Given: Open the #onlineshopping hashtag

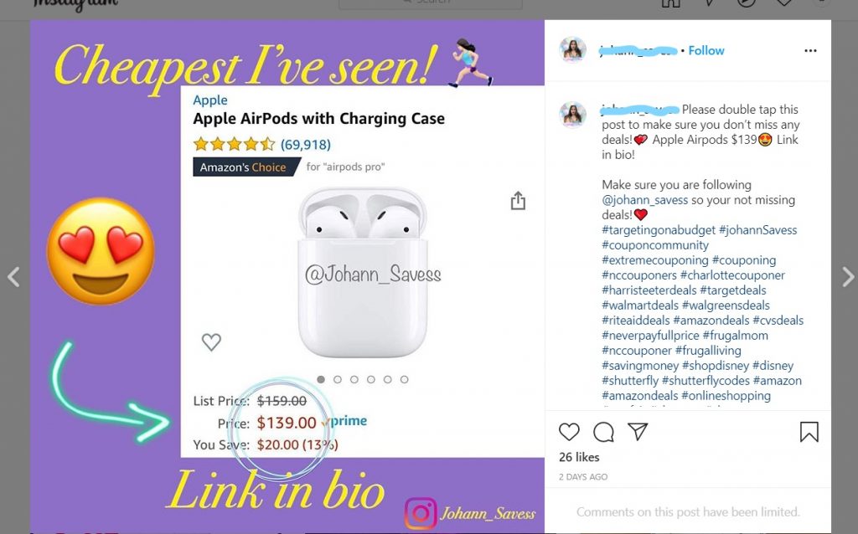Looking at the screenshot, I should tap(726, 396).
